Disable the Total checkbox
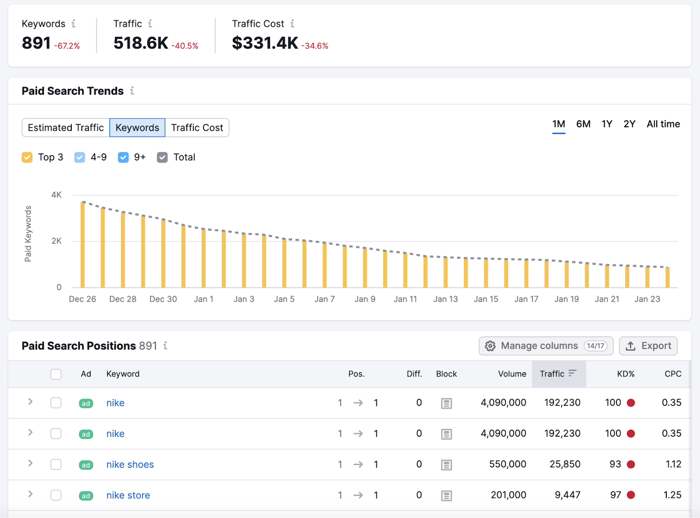700x518 pixels. coord(162,157)
